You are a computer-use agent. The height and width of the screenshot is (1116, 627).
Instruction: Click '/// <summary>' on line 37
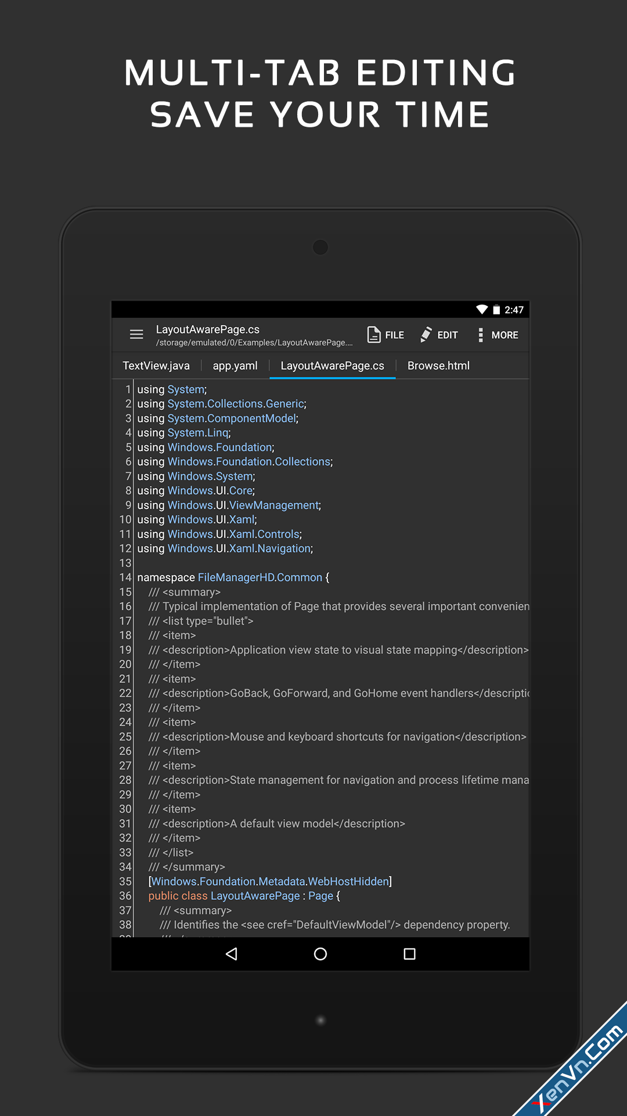(x=196, y=911)
